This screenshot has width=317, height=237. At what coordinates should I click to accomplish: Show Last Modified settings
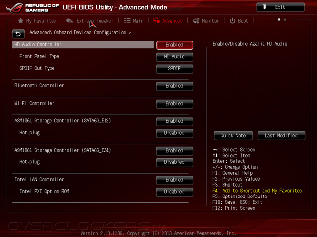[281, 136]
